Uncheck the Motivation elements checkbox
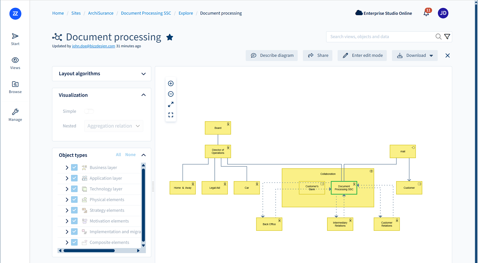The width and height of the screenshot is (478, 263). click(74, 221)
